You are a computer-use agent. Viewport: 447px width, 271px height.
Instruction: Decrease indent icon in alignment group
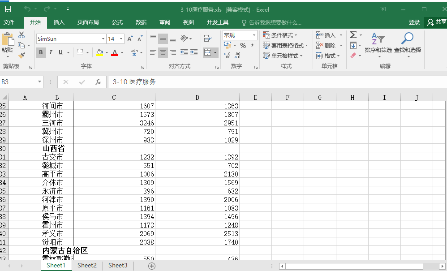pos(184,52)
